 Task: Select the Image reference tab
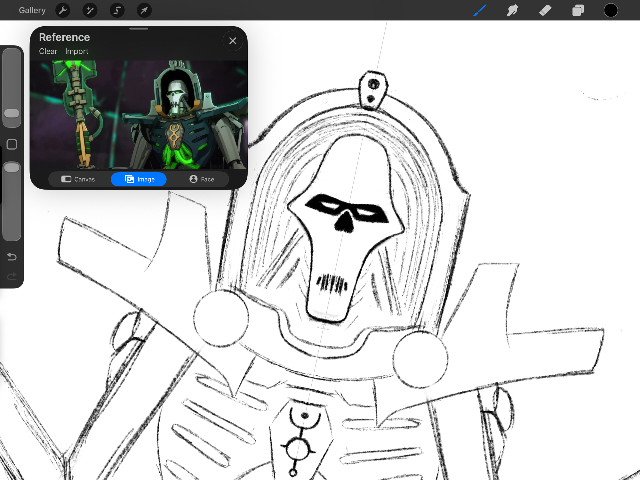139,179
